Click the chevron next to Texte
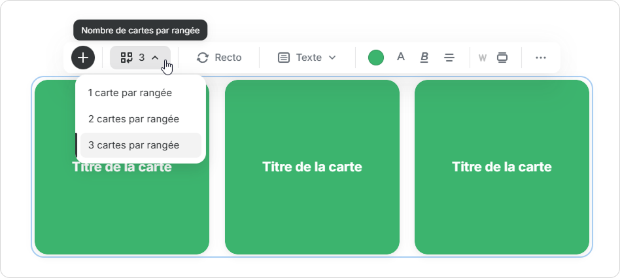Viewport: 620px width, 278px height. [x=332, y=58]
